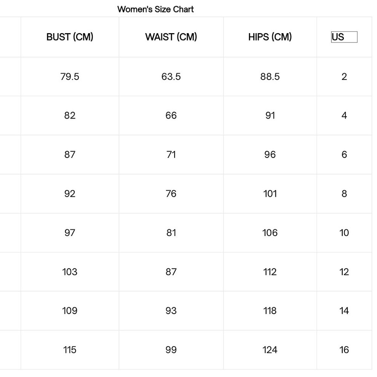The width and height of the screenshot is (377, 377).
Task: Select the waist value 93 cell
Action: click(x=171, y=311)
